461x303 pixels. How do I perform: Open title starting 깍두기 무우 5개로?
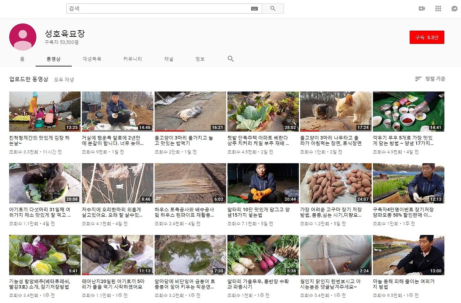[x=403, y=141]
